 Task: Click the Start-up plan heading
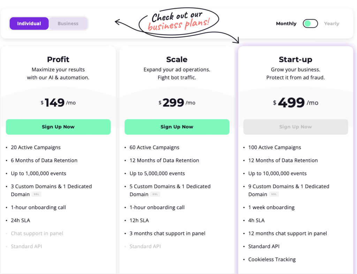click(x=296, y=59)
